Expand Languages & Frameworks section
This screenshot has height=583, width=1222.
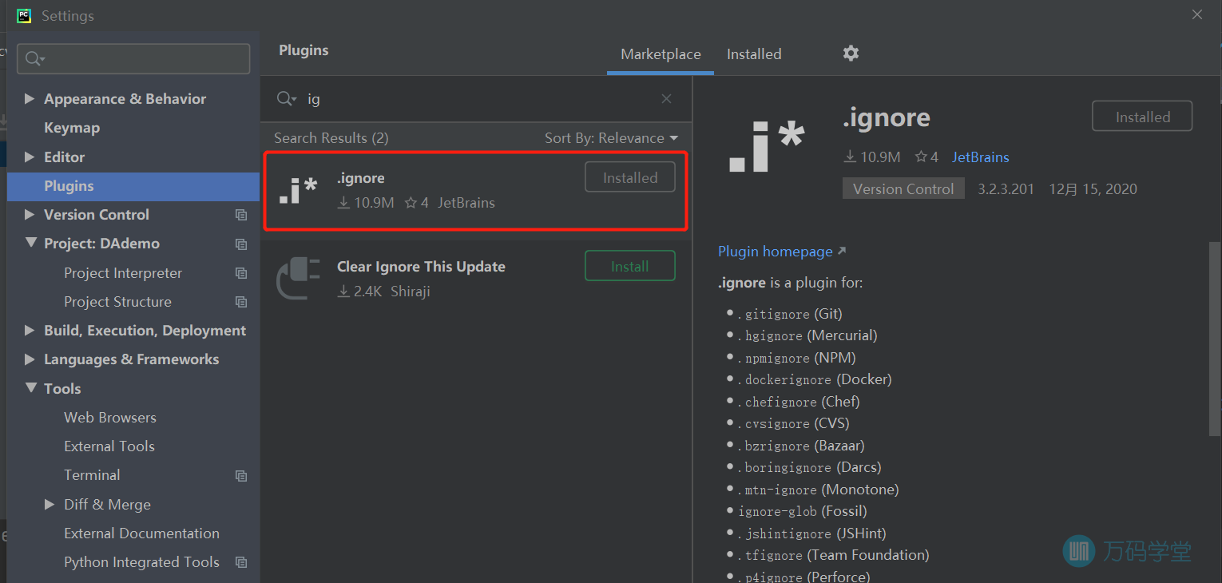[x=30, y=359]
